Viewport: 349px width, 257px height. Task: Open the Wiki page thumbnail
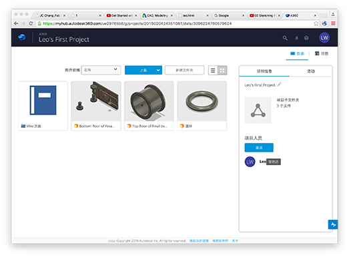click(x=43, y=101)
